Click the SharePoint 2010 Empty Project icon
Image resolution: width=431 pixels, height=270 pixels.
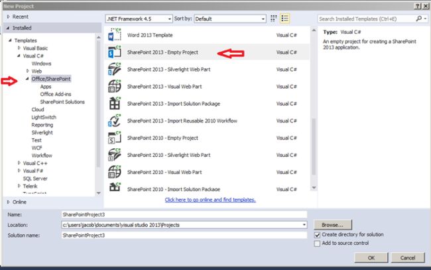coord(115,138)
